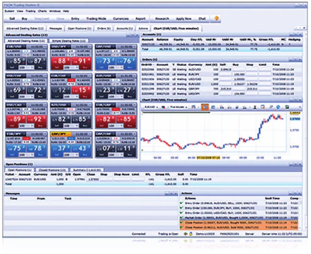This screenshot has width=311, height=254.
Task: Click the green picture icon in chart toolbar
Action: (287, 107)
